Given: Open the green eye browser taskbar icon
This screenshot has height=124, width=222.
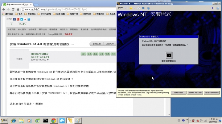Looking at the screenshot, I should 38,121.
